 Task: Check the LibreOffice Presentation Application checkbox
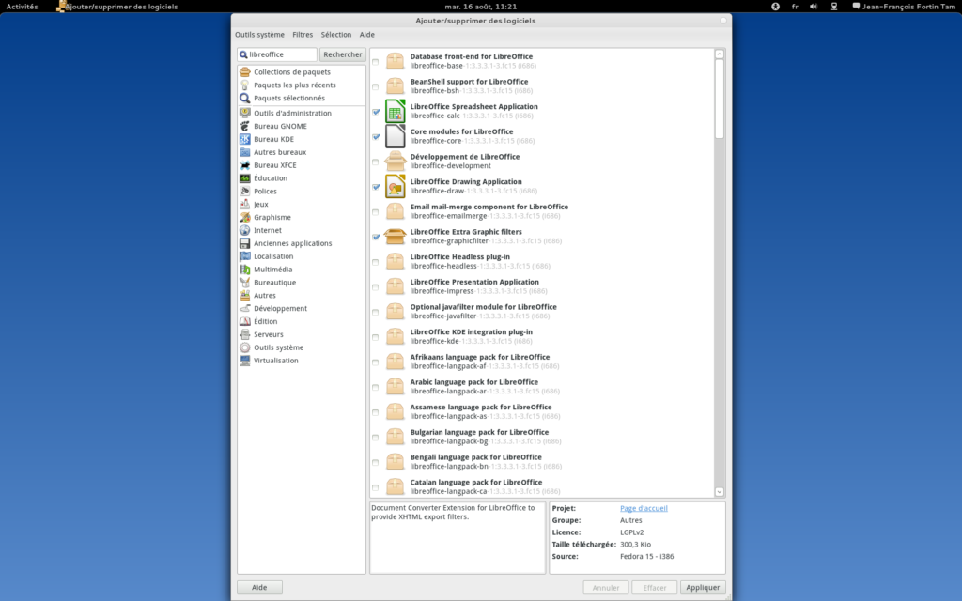click(x=376, y=287)
